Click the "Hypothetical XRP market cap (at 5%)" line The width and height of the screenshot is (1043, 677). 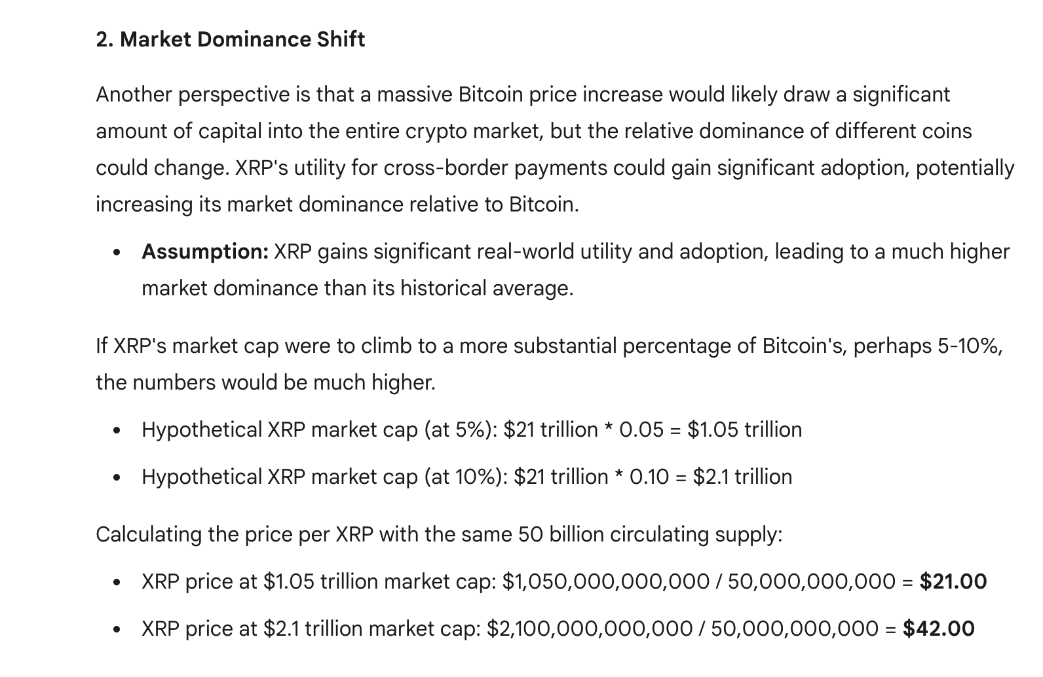[x=319, y=430]
